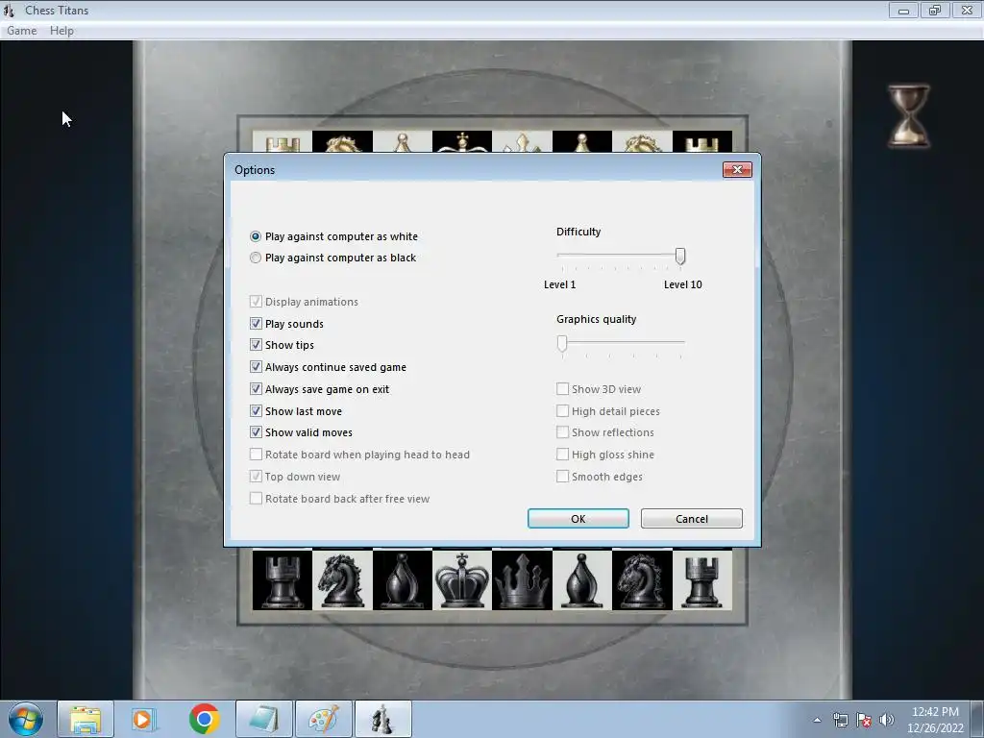The height and width of the screenshot is (738, 984).
Task: Disable Always save game on exit
Action: (256, 389)
